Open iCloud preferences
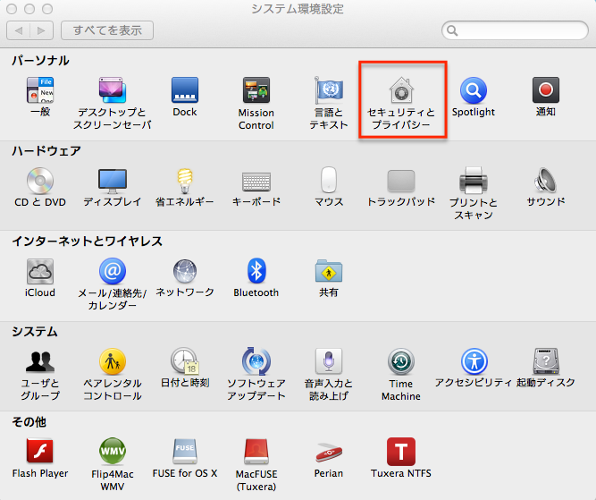 point(40,271)
